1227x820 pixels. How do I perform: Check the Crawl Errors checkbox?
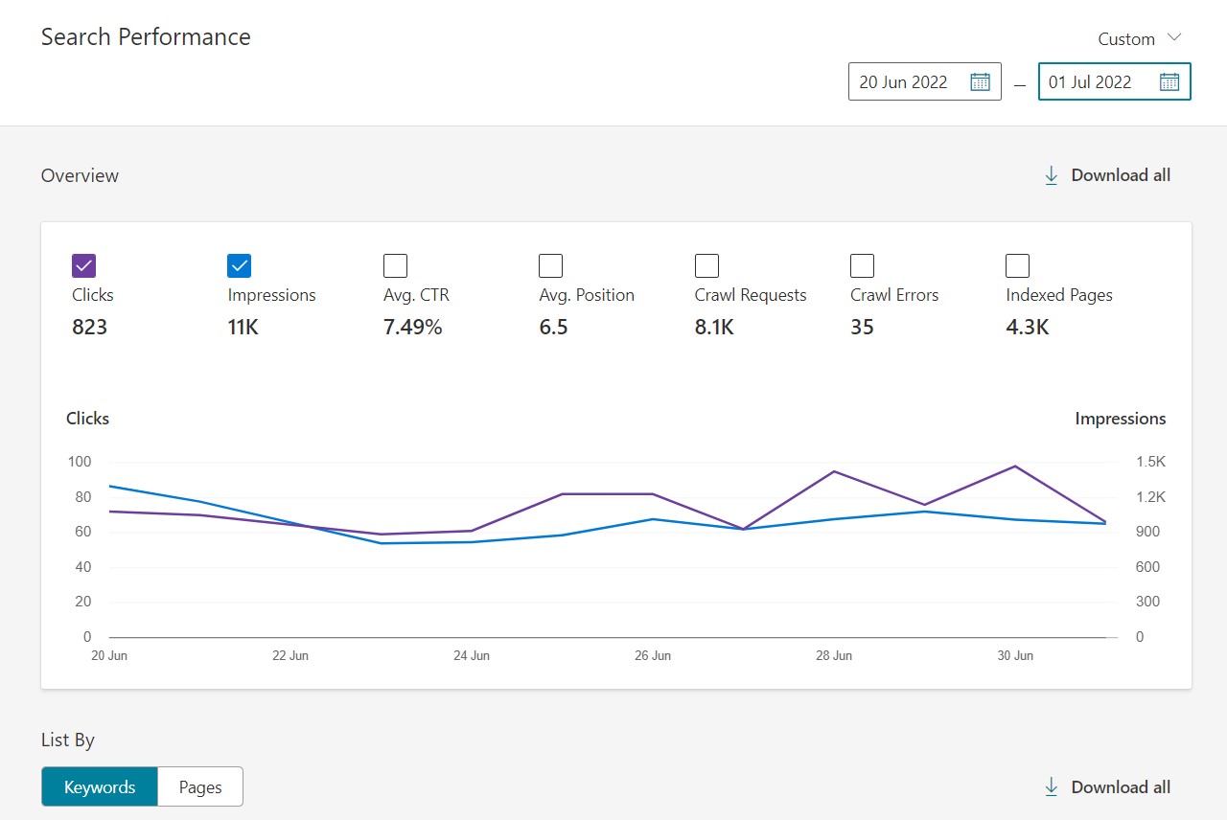pyautogui.click(x=862, y=265)
